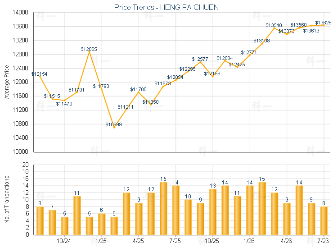Click the 10/24 x-axis label

pyautogui.click(x=64, y=241)
